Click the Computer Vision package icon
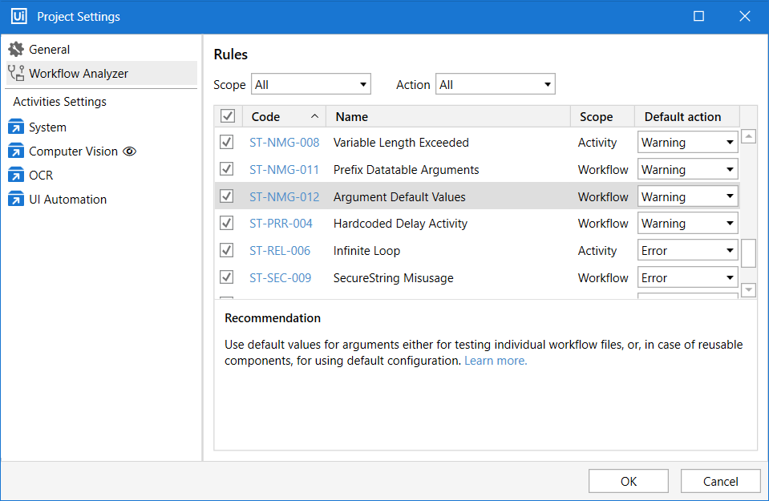Screen dimensions: 769x501 point(16,152)
